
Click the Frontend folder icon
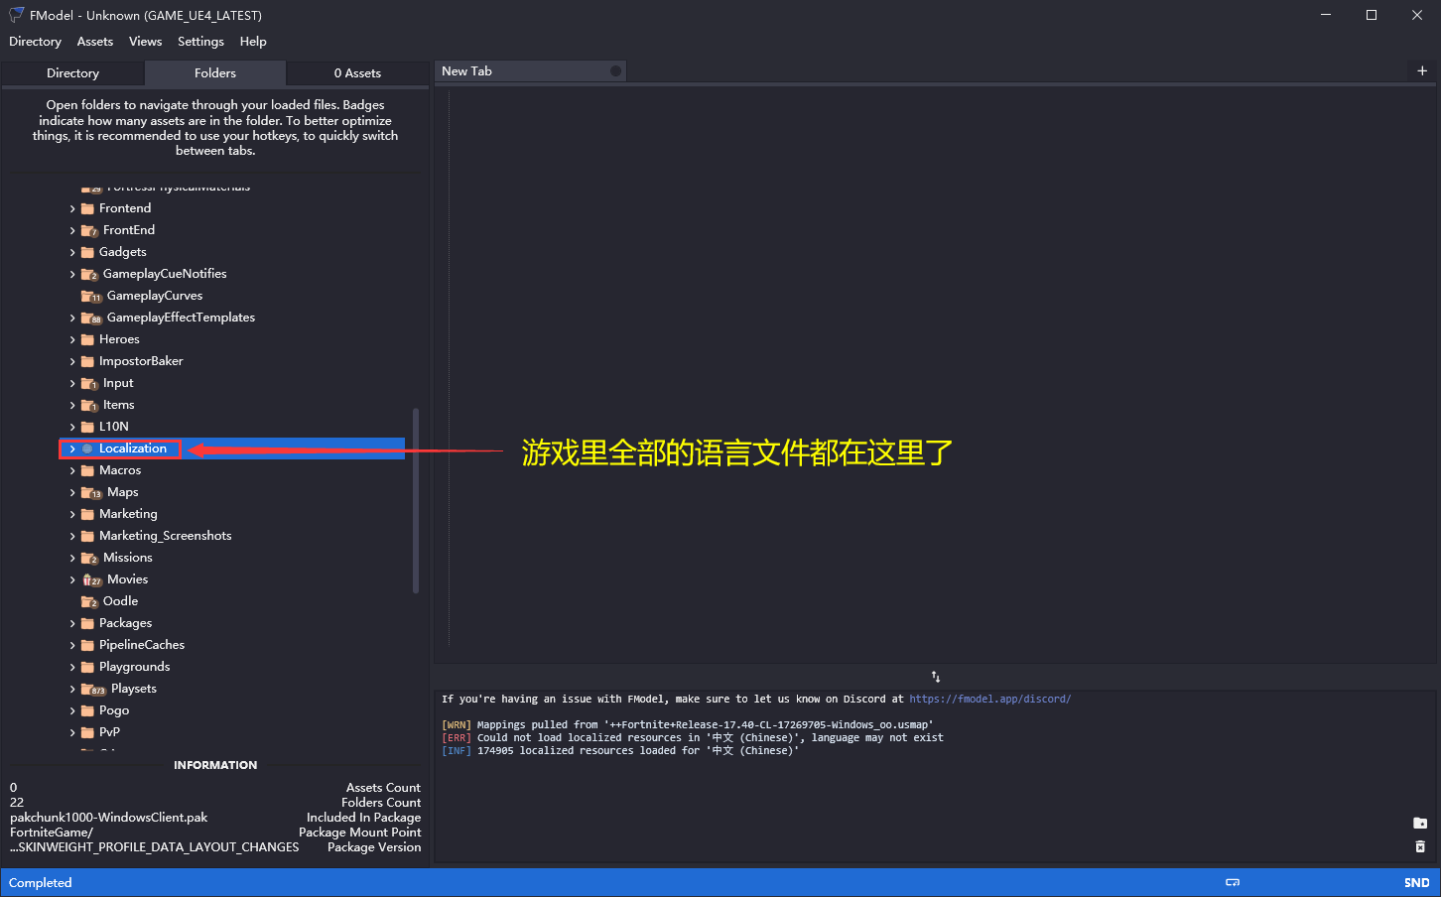pyautogui.click(x=87, y=208)
